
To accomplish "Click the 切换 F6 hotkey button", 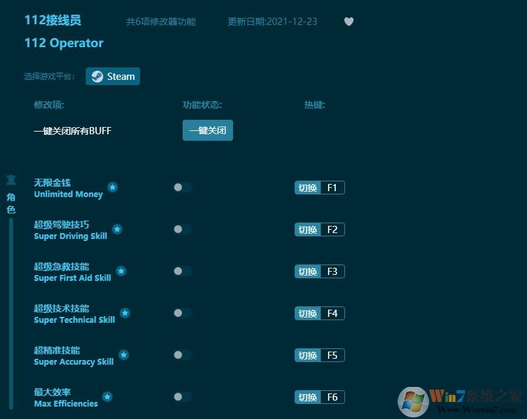I will tap(319, 397).
